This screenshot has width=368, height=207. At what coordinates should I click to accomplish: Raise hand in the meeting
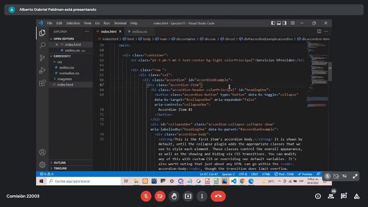click(174, 196)
